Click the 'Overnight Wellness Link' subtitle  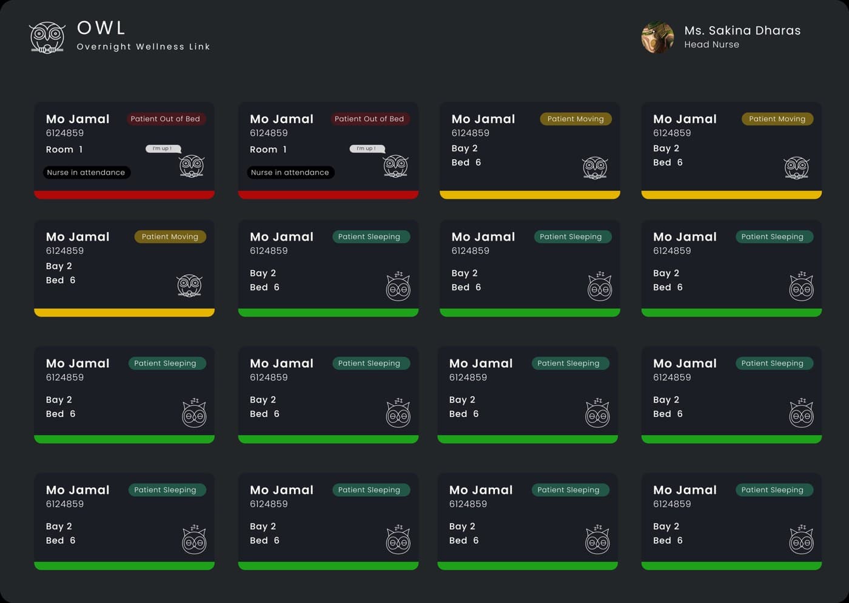(x=143, y=47)
